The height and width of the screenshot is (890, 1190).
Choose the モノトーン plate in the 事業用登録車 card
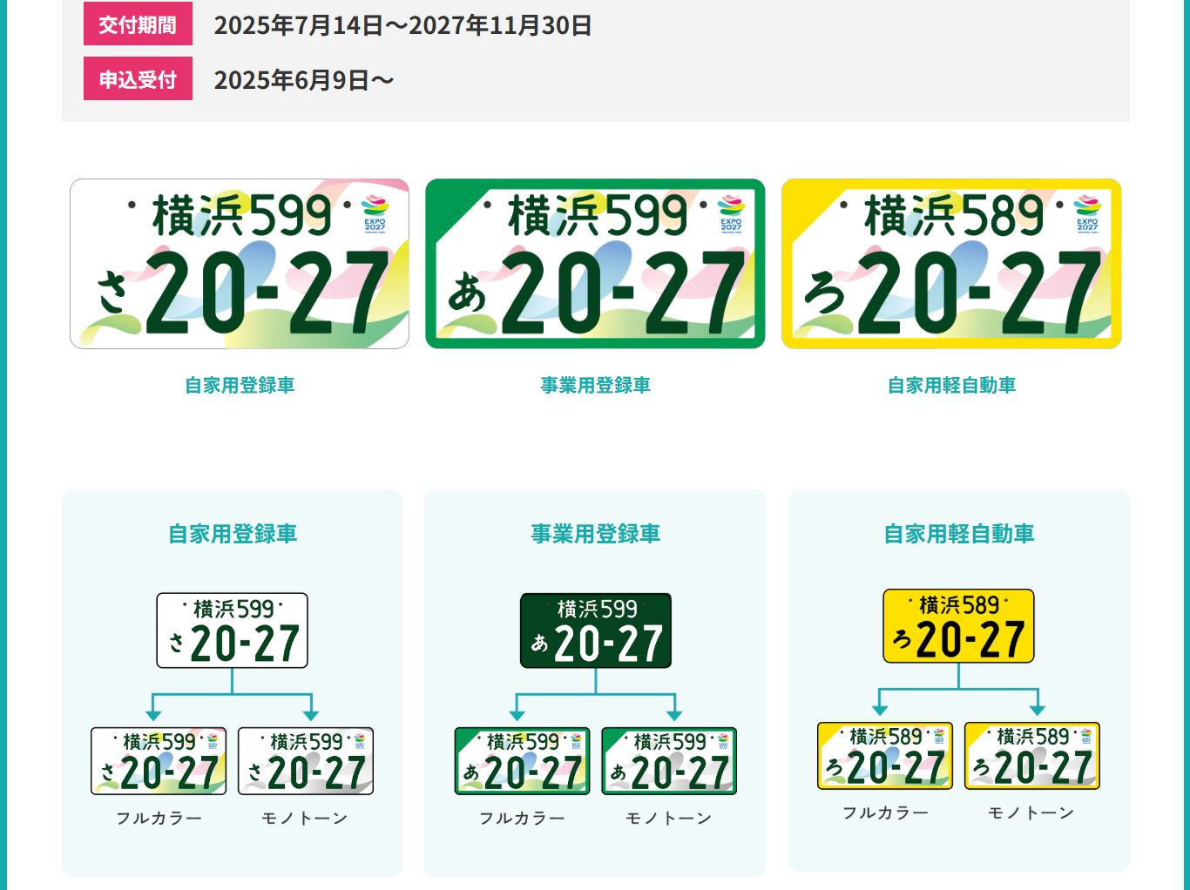(669, 761)
